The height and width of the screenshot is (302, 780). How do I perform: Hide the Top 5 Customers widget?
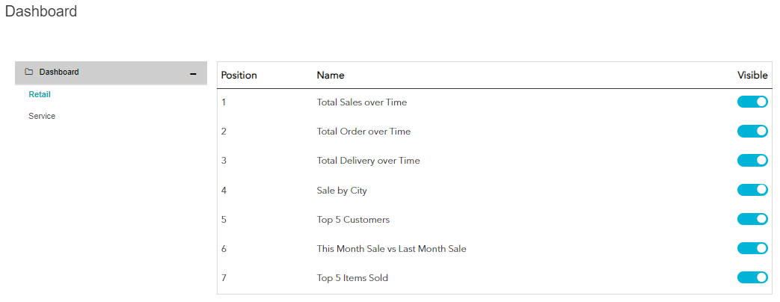coord(752,219)
